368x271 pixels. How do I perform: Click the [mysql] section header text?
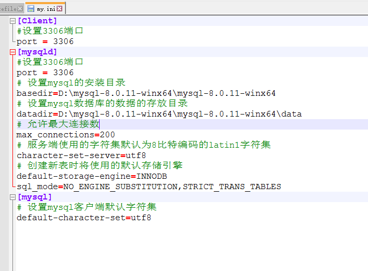point(35,197)
